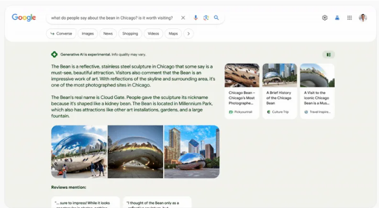Switch to the News tab
379x208 pixels.
point(108,33)
